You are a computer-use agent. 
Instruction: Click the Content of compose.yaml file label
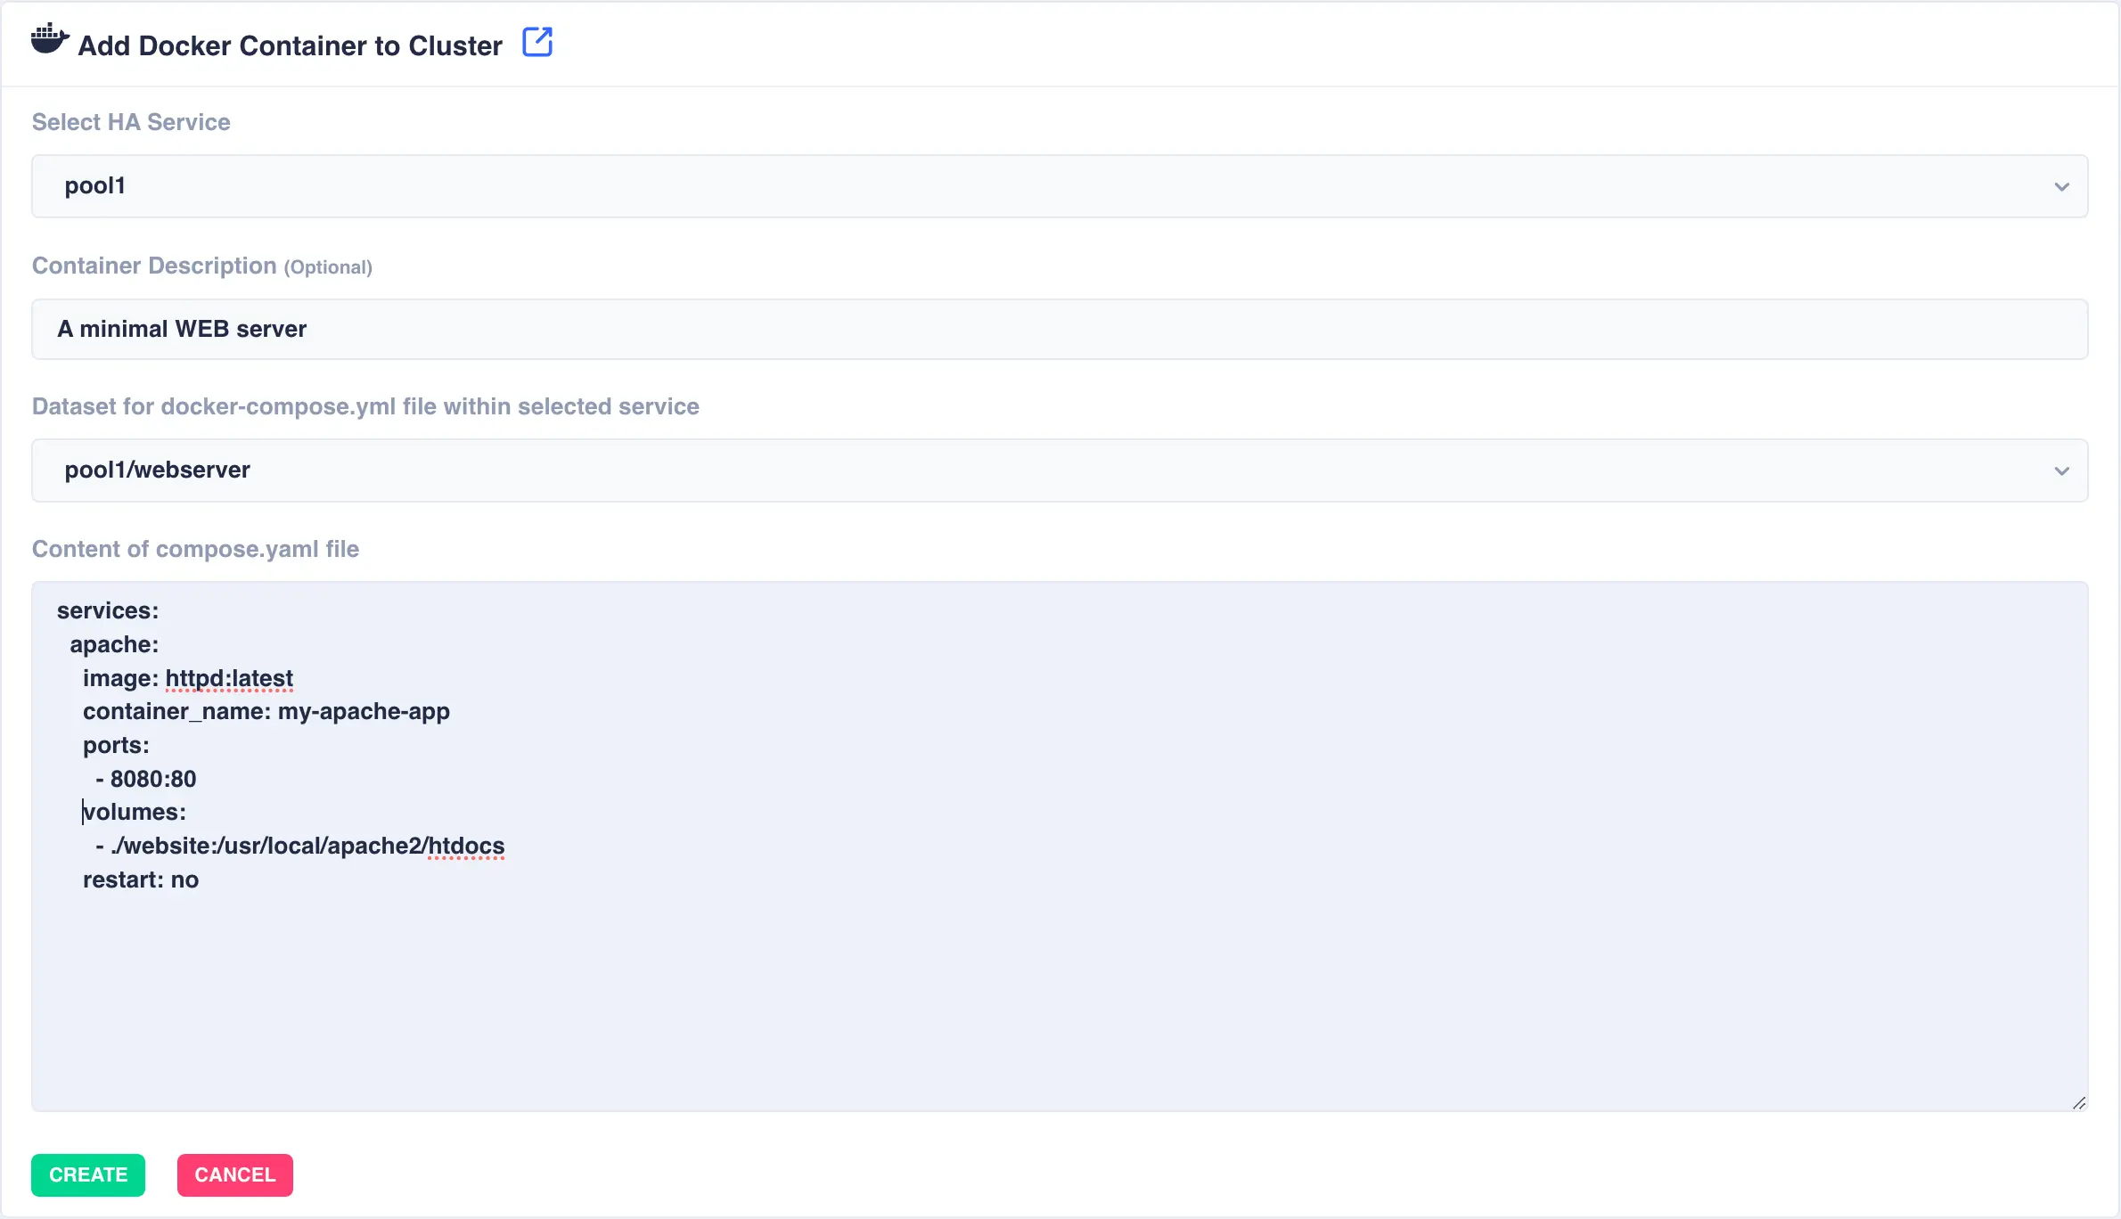tap(195, 549)
